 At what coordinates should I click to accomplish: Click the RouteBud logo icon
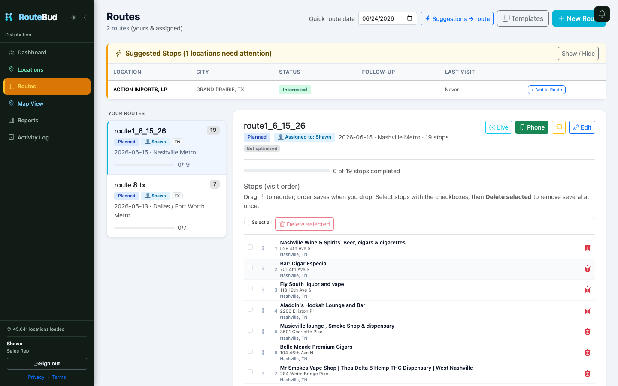9,17
